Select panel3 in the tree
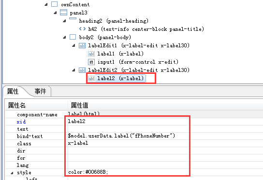The image size is (263, 180). tap(79, 13)
